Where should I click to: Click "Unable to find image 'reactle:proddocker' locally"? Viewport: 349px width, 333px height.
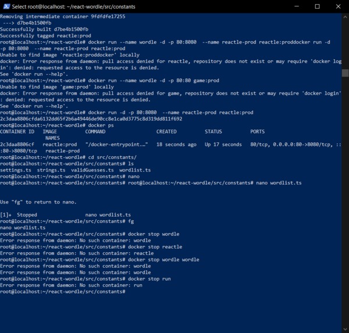click(x=70, y=55)
